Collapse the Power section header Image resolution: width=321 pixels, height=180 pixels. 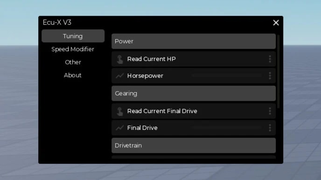tap(194, 41)
